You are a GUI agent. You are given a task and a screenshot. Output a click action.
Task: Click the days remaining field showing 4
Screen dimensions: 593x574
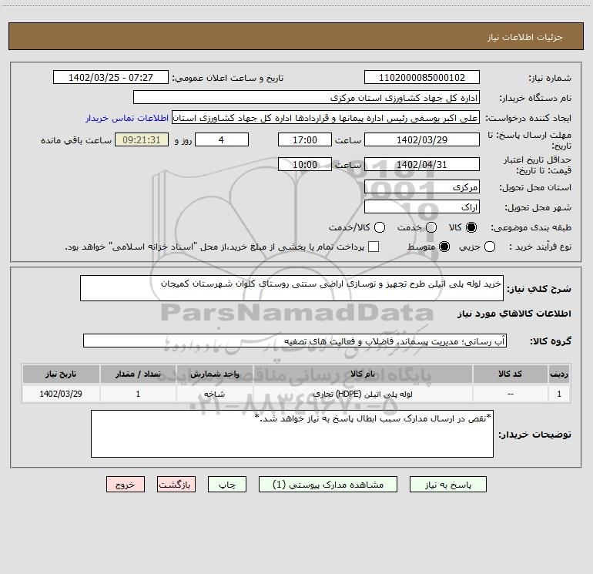tap(222, 139)
